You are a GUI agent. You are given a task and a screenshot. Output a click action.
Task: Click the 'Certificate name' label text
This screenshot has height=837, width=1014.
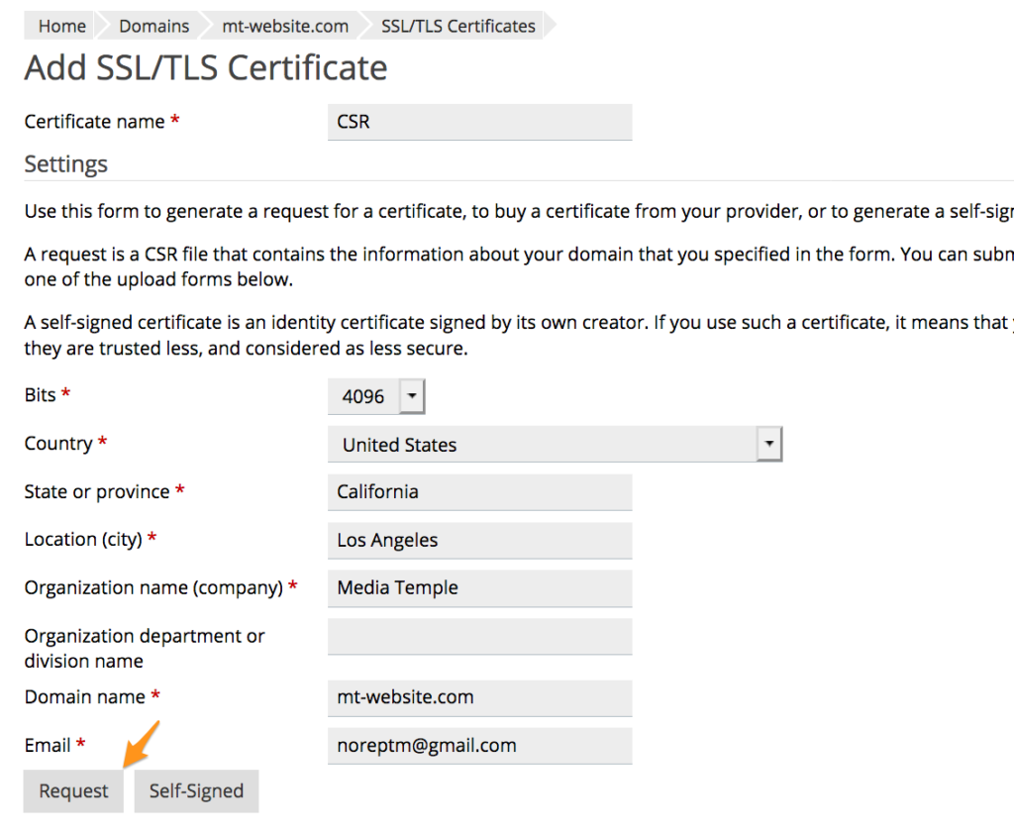click(x=94, y=122)
